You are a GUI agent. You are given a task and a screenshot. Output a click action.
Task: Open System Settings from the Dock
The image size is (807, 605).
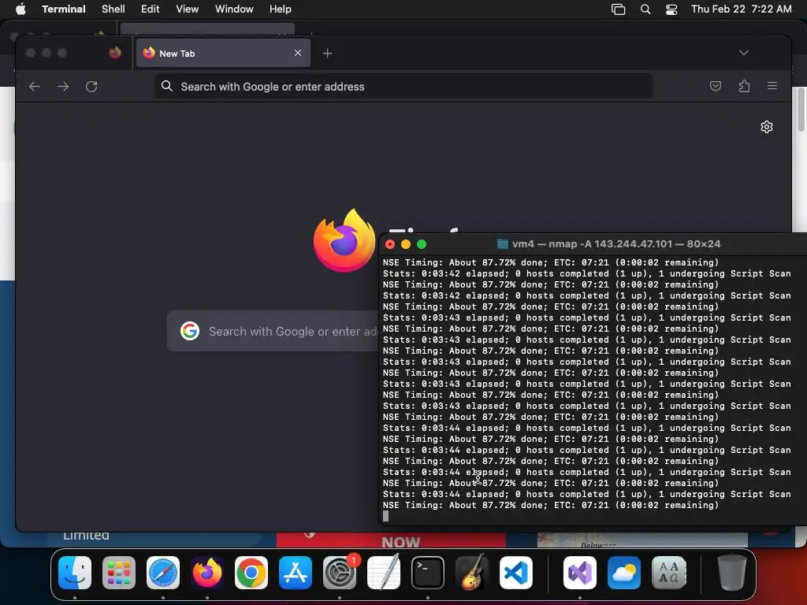pyautogui.click(x=340, y=573)
